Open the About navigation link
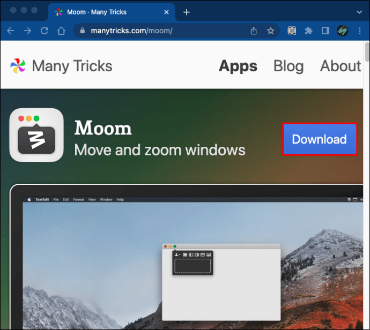 point(341,66)
